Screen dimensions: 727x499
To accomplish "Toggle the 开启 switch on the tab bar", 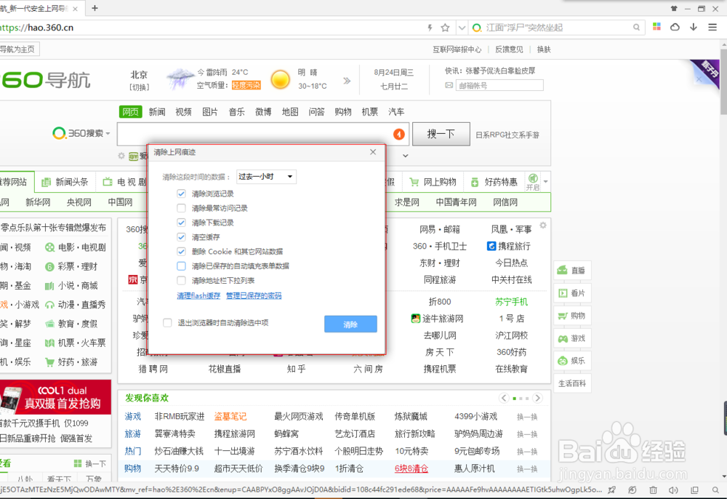I will click(x=533, y=181).
